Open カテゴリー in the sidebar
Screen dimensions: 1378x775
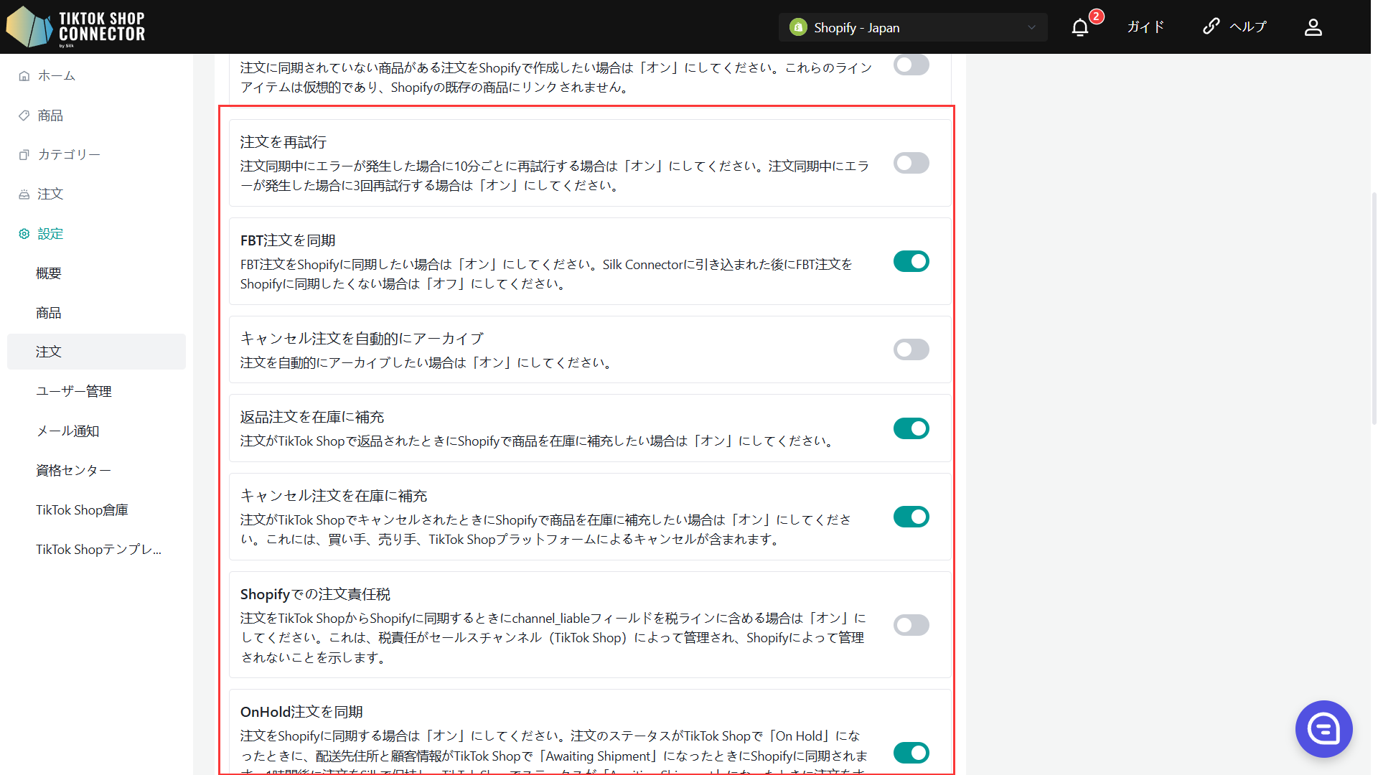point(69,154)
